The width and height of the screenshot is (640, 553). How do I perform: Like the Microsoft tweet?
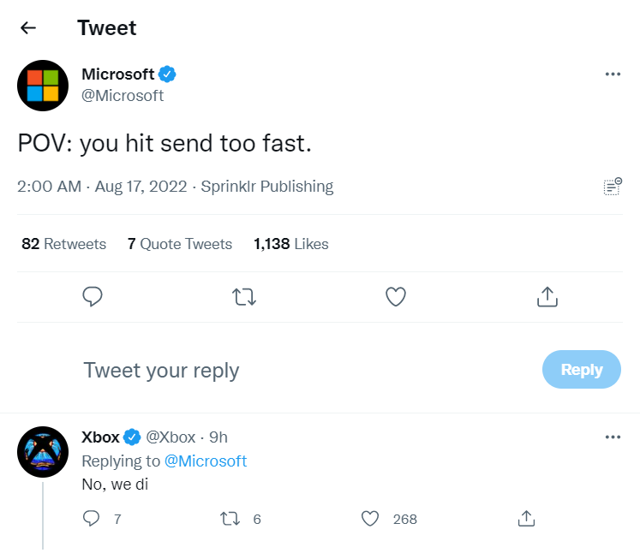point(395,297)
